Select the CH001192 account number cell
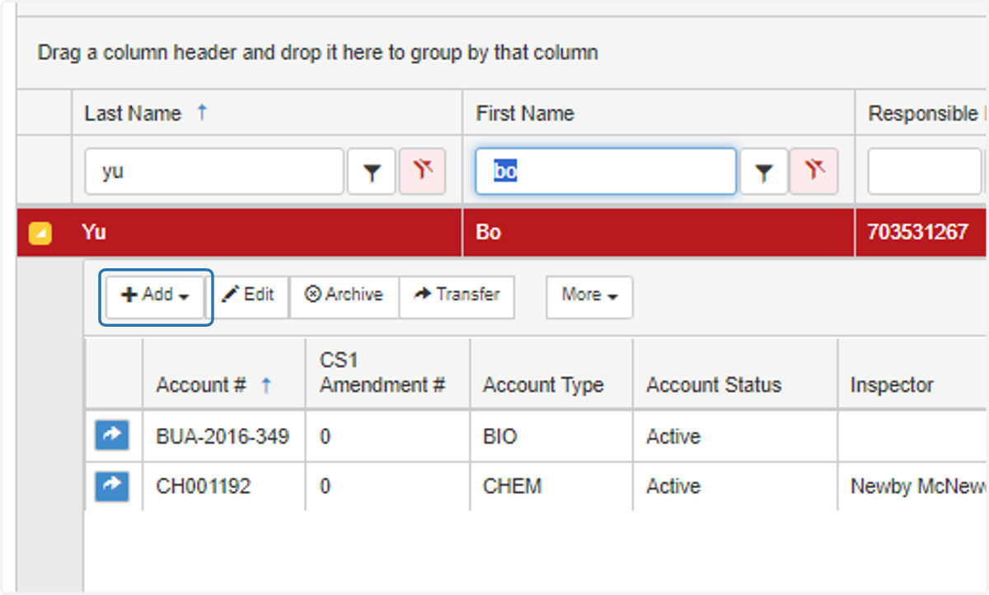This screenshot has height=595, width=989. (x=223, y=486)
